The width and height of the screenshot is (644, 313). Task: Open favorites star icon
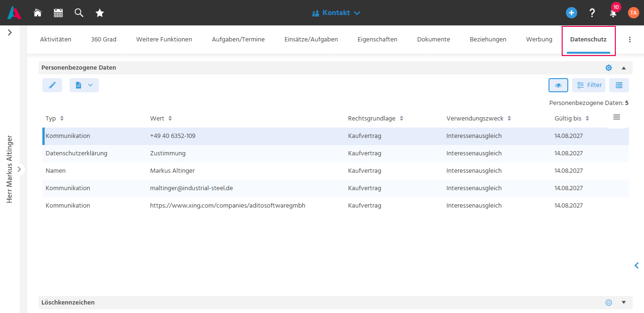pos(100,13)
